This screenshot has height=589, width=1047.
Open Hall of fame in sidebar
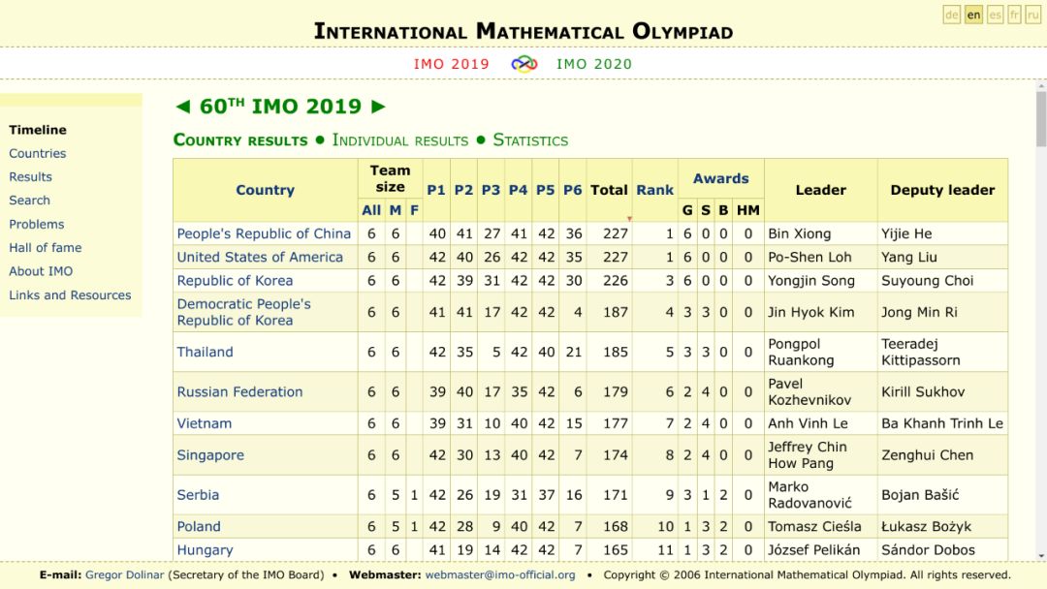(x=45, y=248)
